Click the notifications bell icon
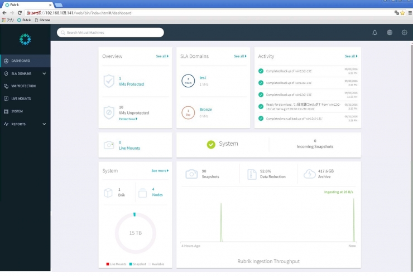This screenshot has width=413, height=276. pos(375,33)
